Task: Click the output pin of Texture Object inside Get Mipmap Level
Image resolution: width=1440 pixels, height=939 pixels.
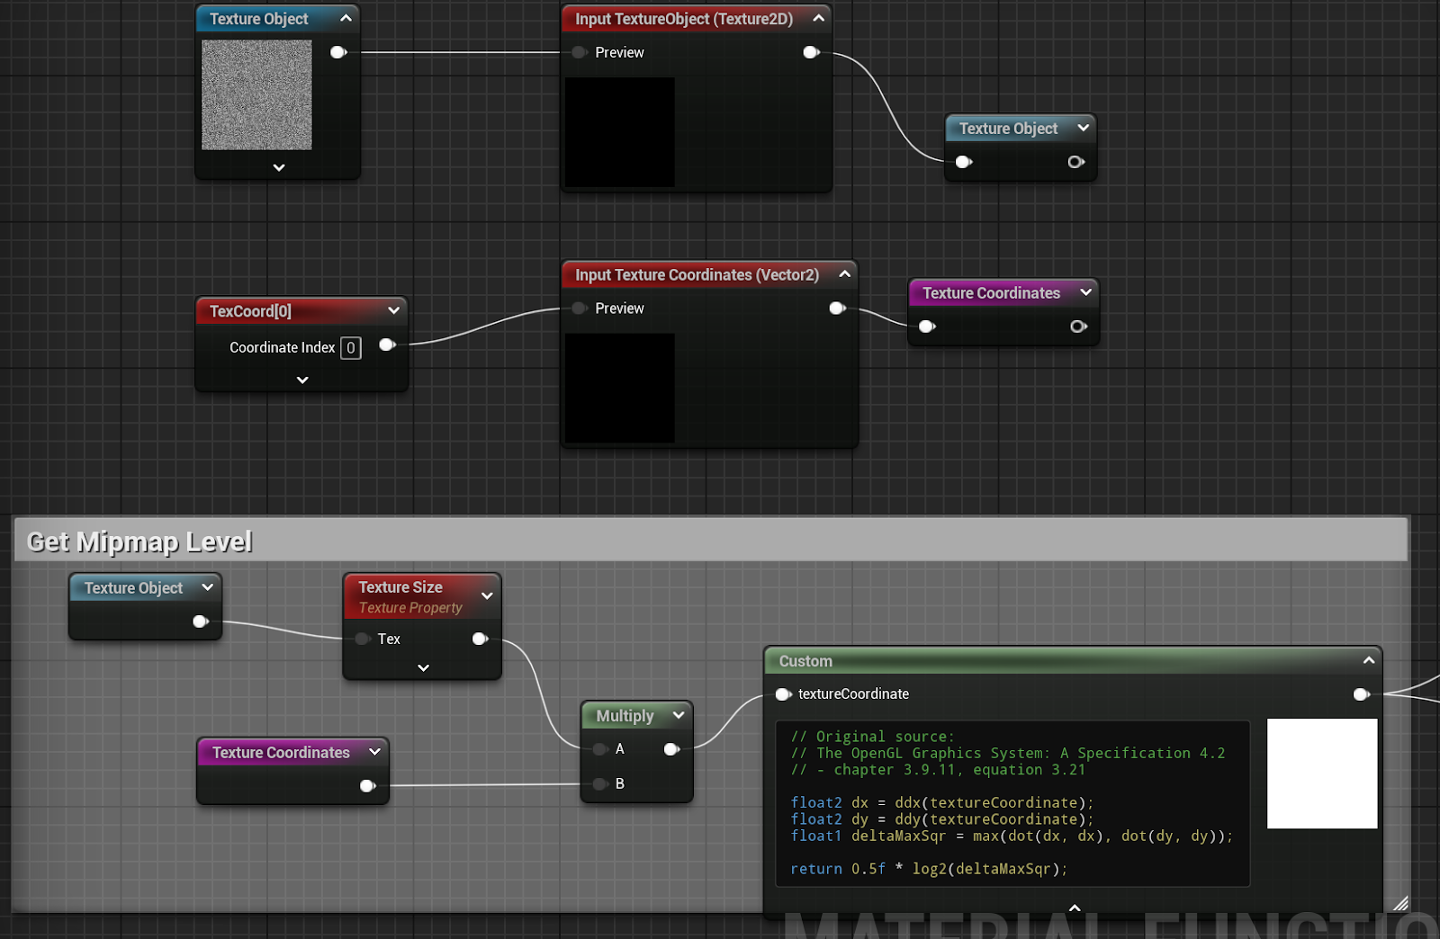Action: [x=201, y=622]
